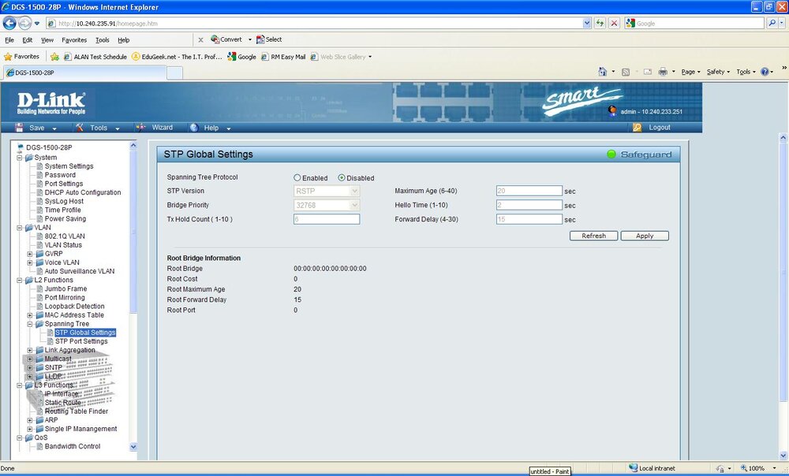Click the Print icon in command bar
789x476 pixels.
(x=664, y=72)
